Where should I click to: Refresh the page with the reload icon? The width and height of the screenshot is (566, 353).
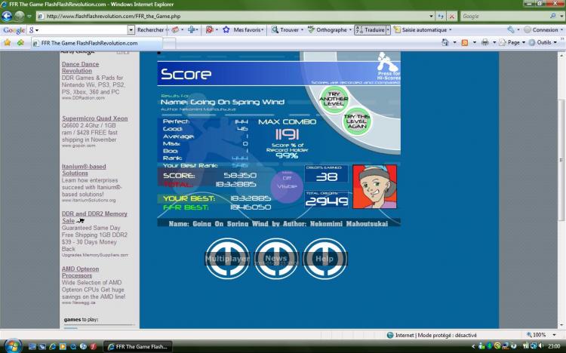click(x=441, y=17)
